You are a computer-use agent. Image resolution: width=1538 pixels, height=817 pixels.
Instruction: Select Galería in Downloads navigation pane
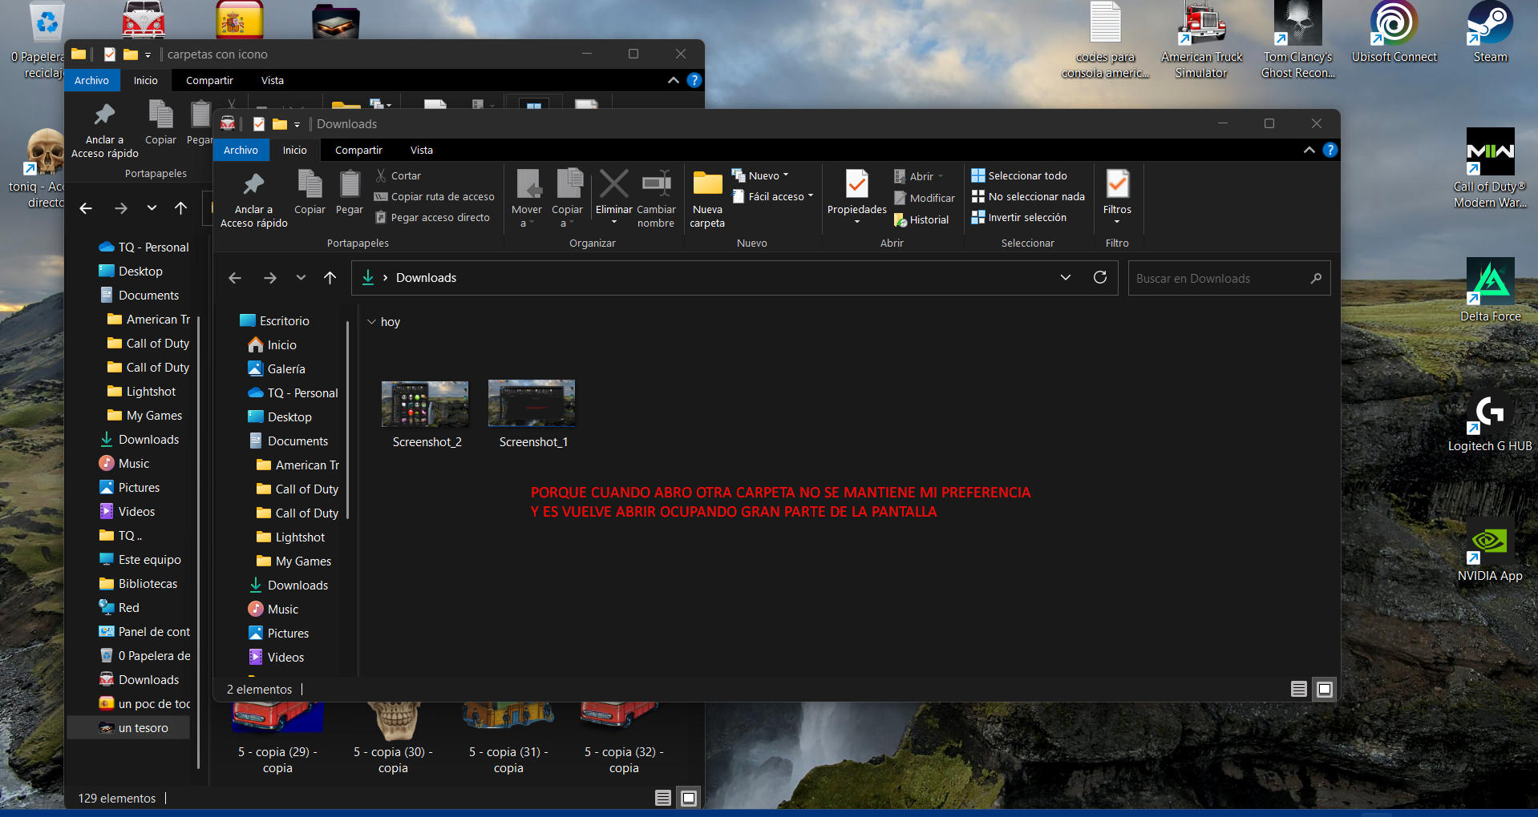pyautogui.click(x=277, y=368)
